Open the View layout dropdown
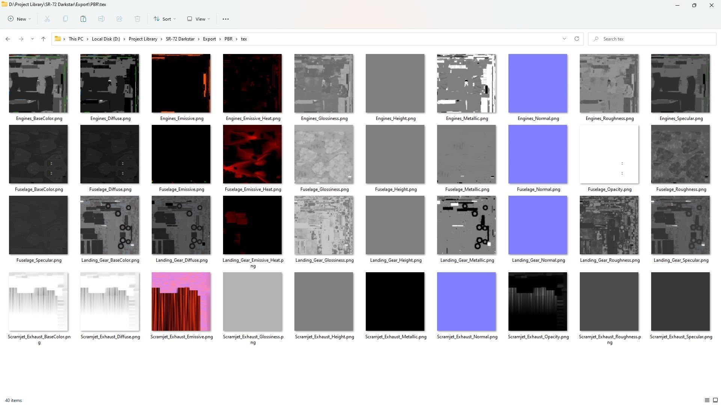The width and height of the screenshot is (721, 405). (199, 19)
